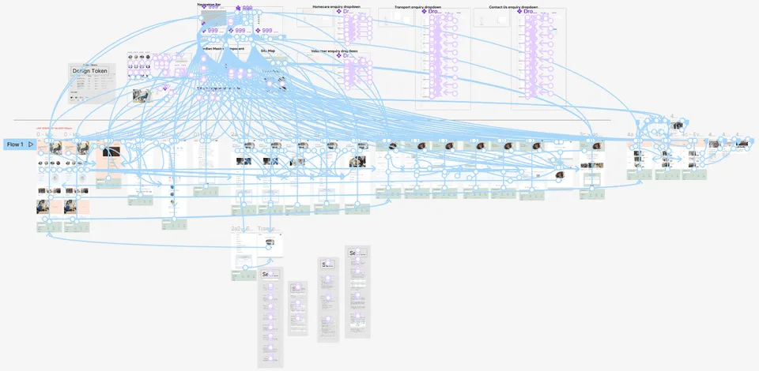Click the Flow 1 play triangle icon
This screenshot has height=371, width=759.
(31, 144)
